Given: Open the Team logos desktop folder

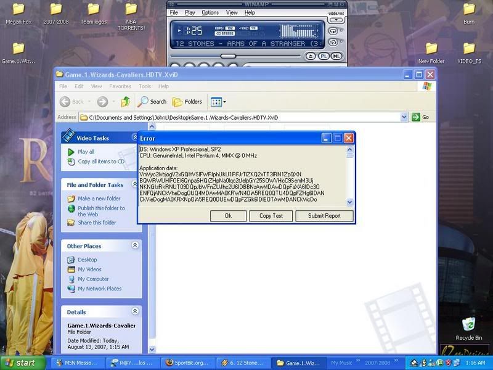Looking at the screenshot, I should point(94,14).
